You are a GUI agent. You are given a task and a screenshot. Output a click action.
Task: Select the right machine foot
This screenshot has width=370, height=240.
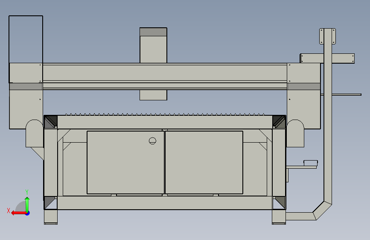coord(279,217)
